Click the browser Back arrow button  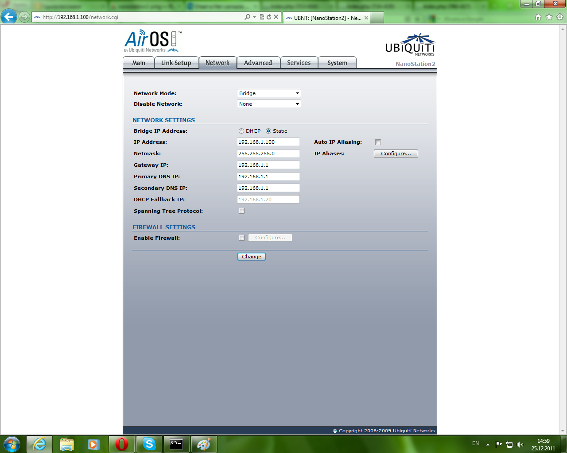[x=9, y=17]
